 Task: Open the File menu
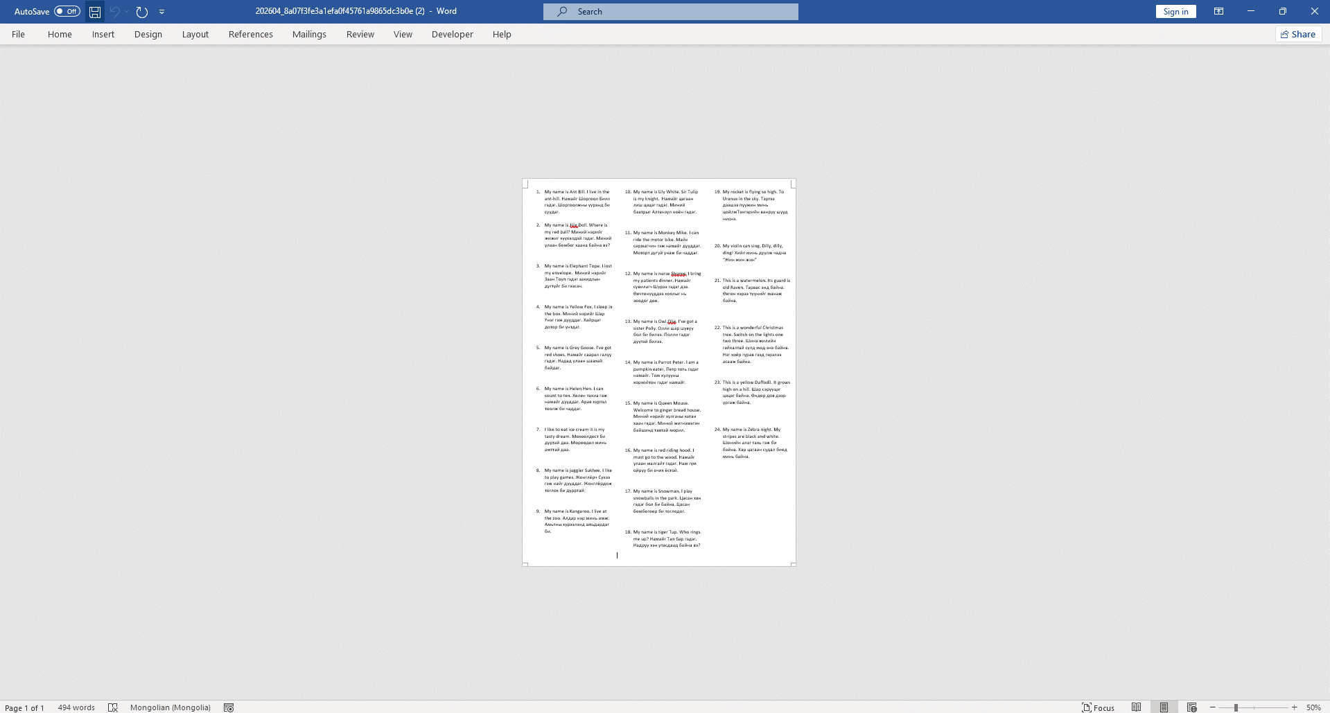coord(19,35)
